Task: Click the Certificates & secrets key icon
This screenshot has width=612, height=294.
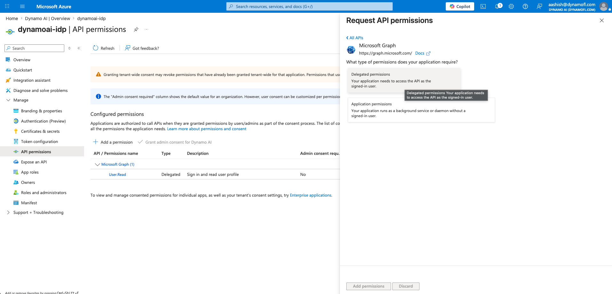Action: click(x=16, y=131)
